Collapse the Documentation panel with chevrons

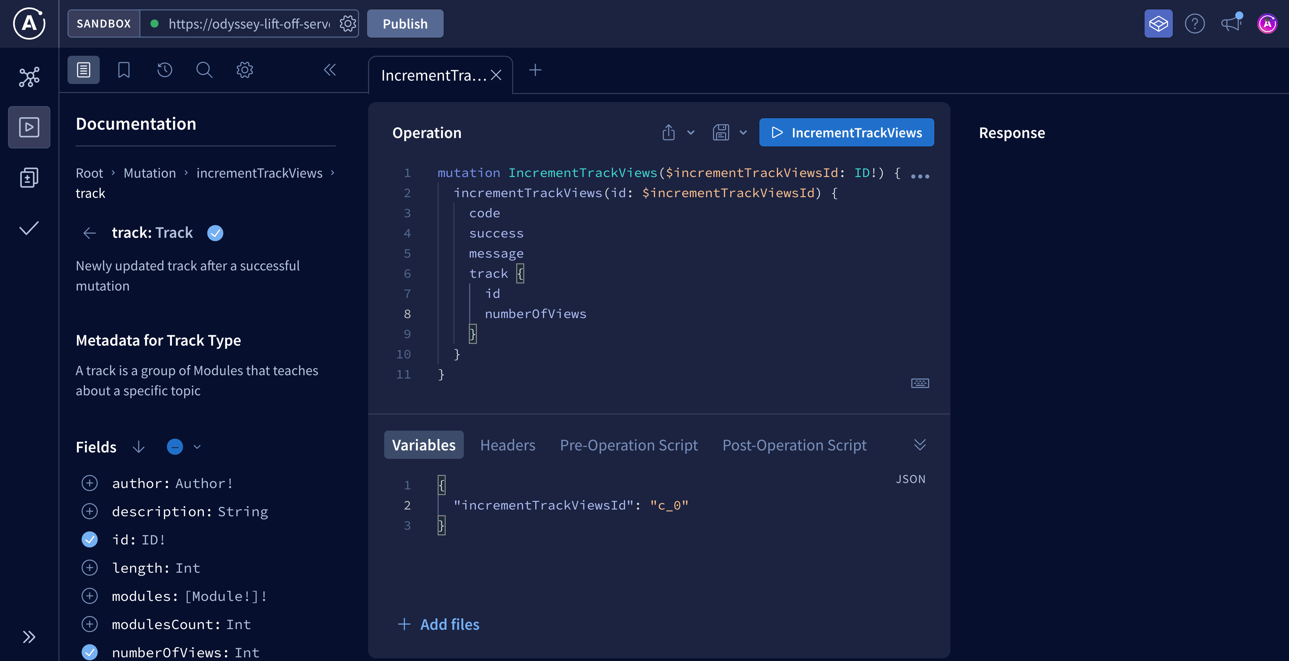(330, 70)
